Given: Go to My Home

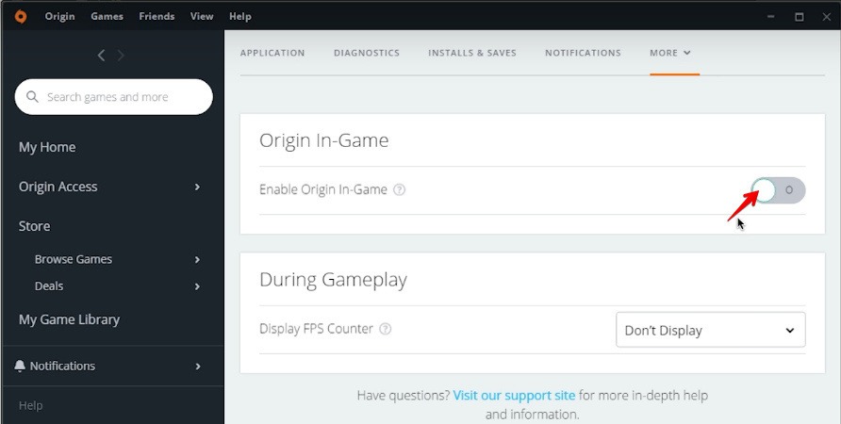Looking at the screenshot, I should [47, 147].
